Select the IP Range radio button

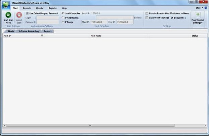click(x=63, y=22)
